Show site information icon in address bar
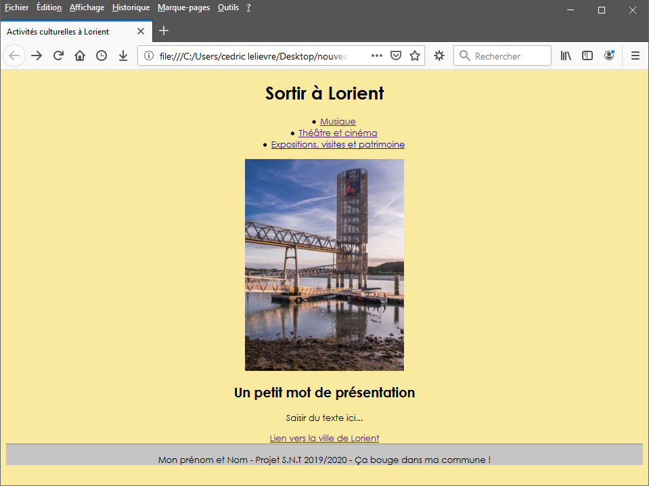 (149, 56)
